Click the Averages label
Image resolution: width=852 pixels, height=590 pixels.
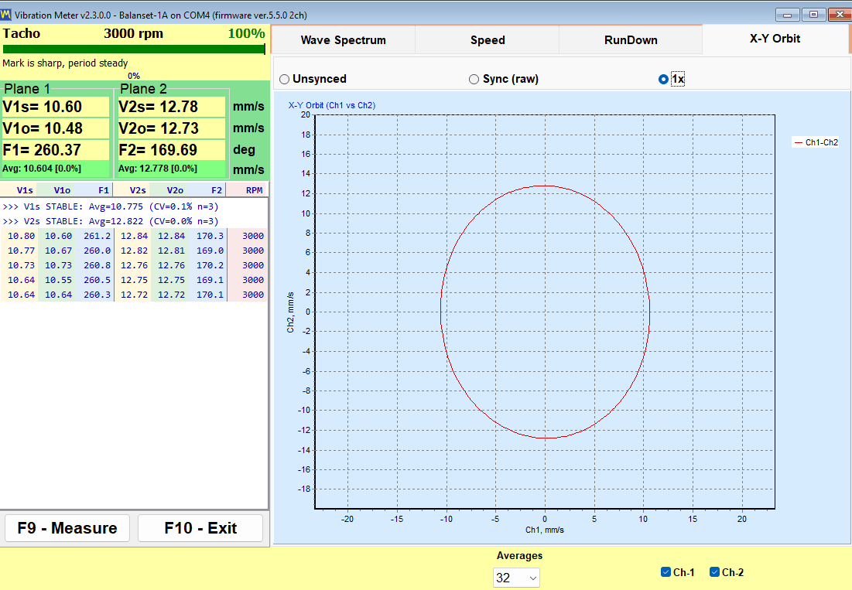point(519,555)
